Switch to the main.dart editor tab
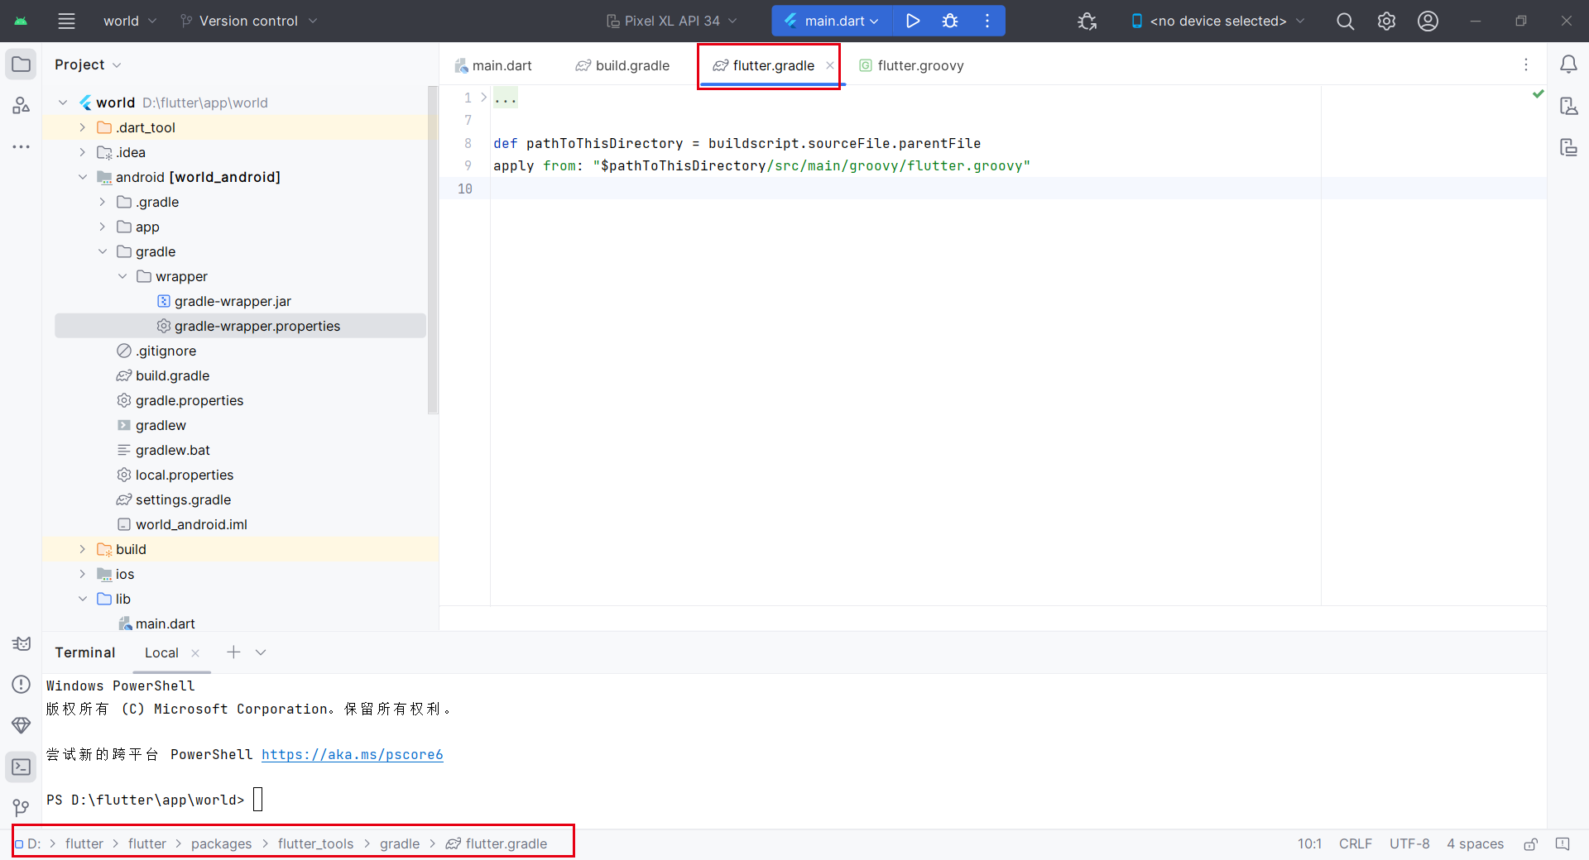Viewport: 1589px width, 860px height. point(493,65)
